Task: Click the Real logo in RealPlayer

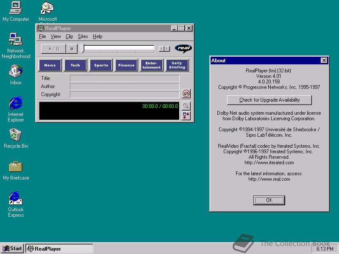Action: (x=183, y=49)
